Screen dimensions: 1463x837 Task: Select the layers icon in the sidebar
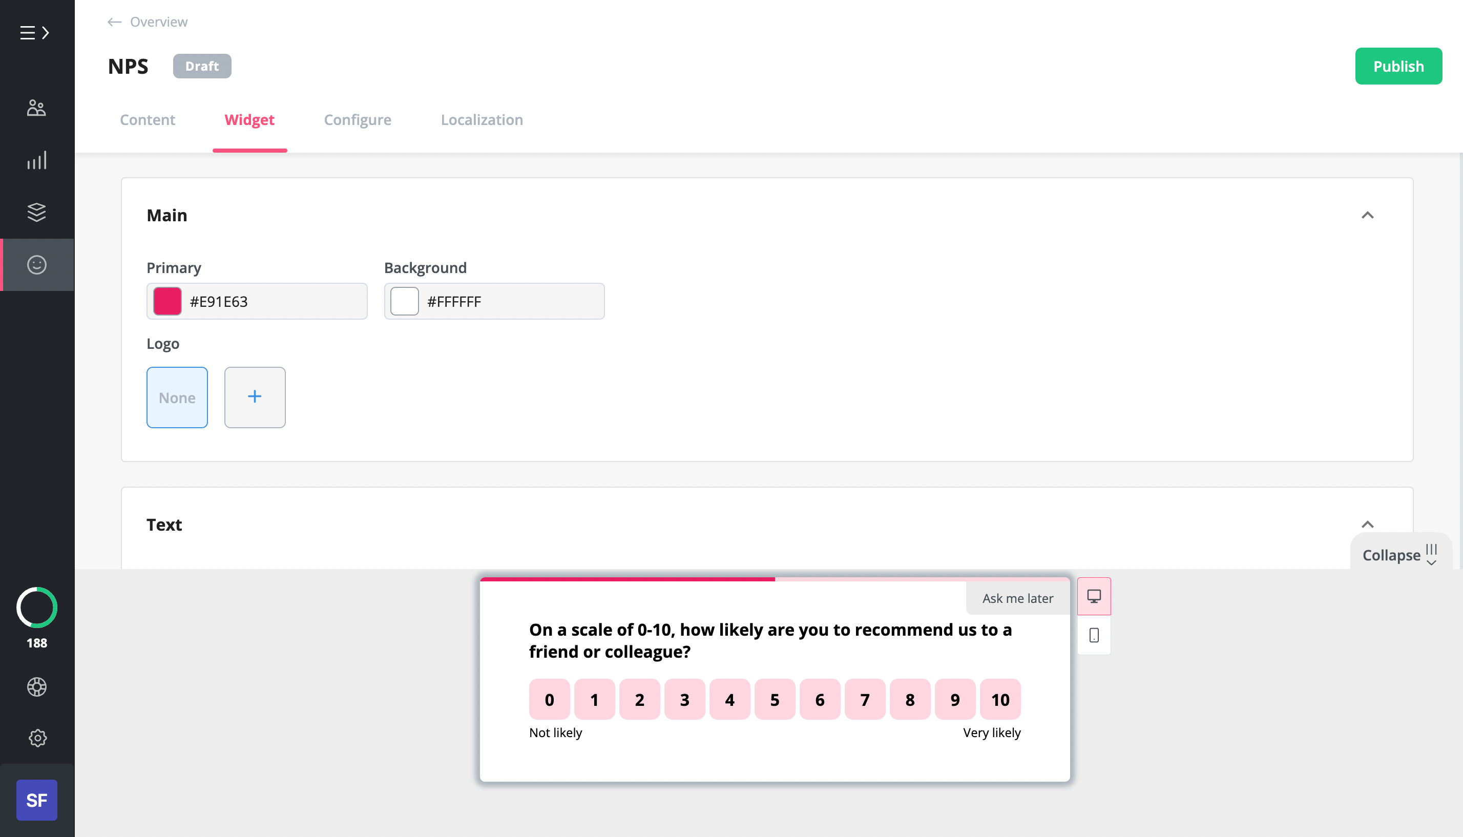coord(36,212)
